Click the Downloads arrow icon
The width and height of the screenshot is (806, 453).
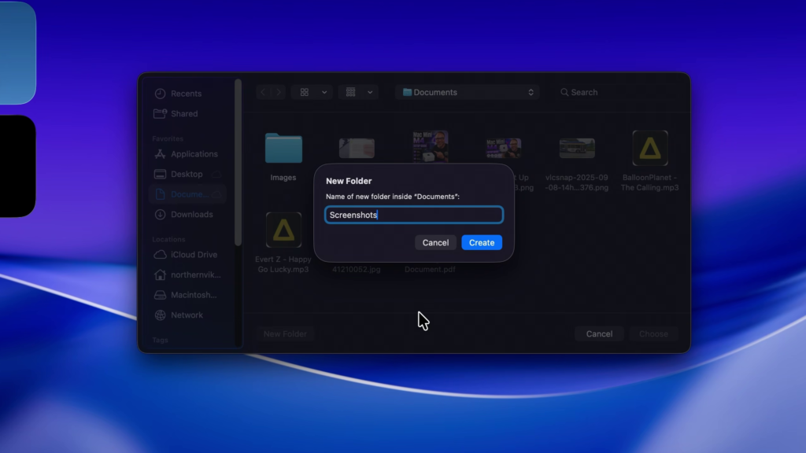(x=161, y=214)
